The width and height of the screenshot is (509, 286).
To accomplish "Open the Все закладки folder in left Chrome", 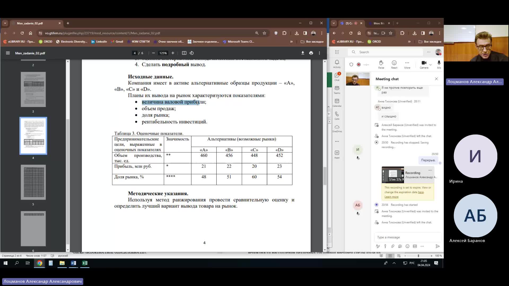I will (312, 42).
